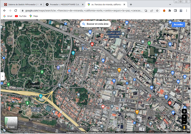Click the zoom in plus button
191x134 pixels.
pyautogui.click(x=184, y=117)
